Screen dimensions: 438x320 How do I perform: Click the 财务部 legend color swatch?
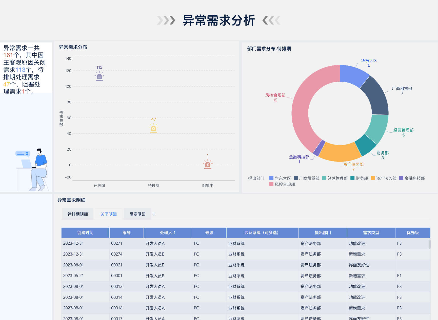pos(352,178)
